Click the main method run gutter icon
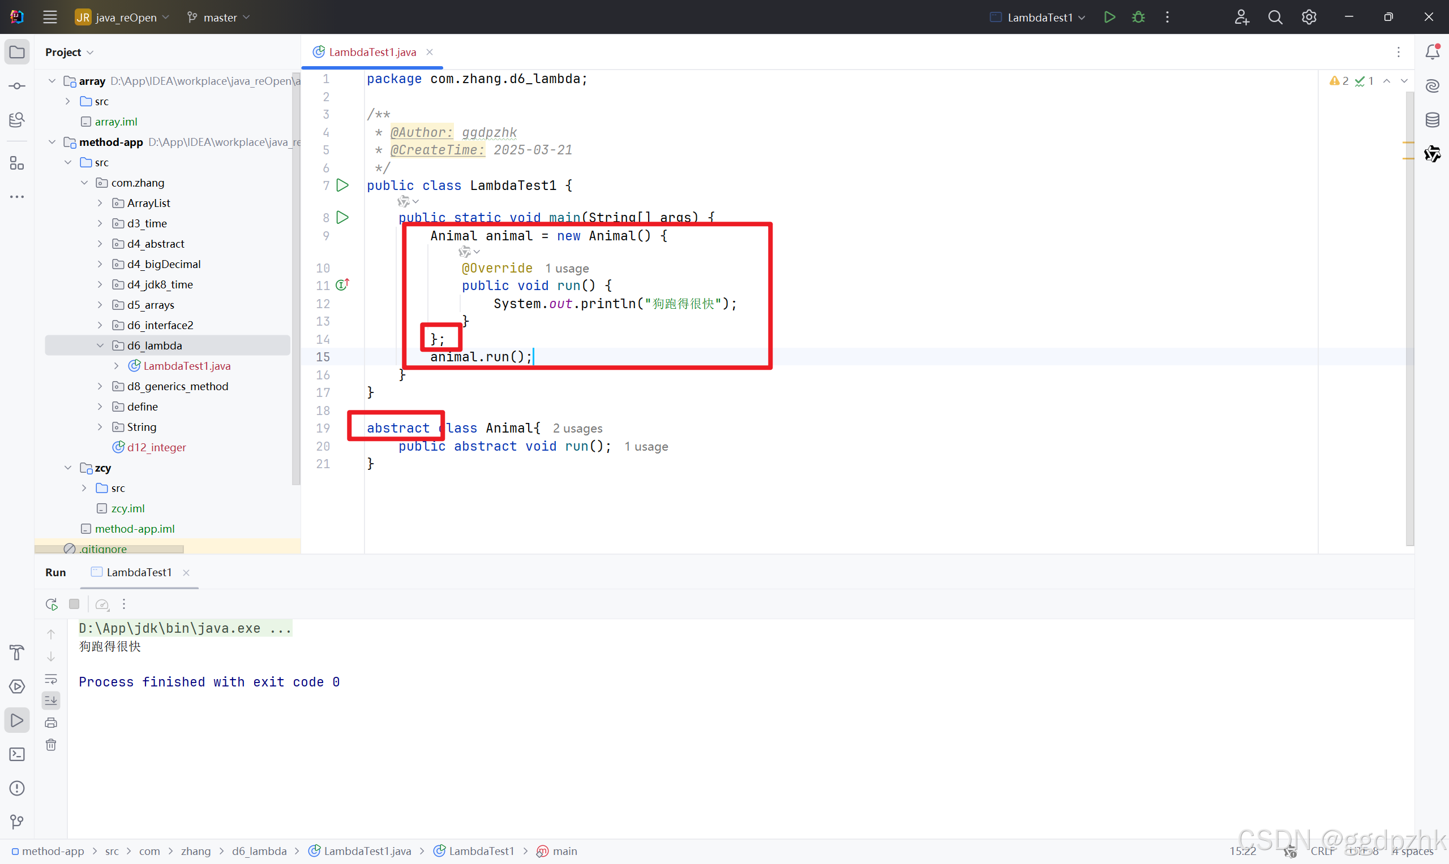 coord(342,217)
